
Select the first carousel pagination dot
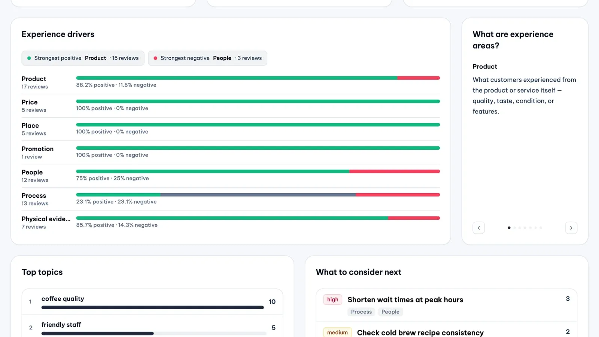509,228
